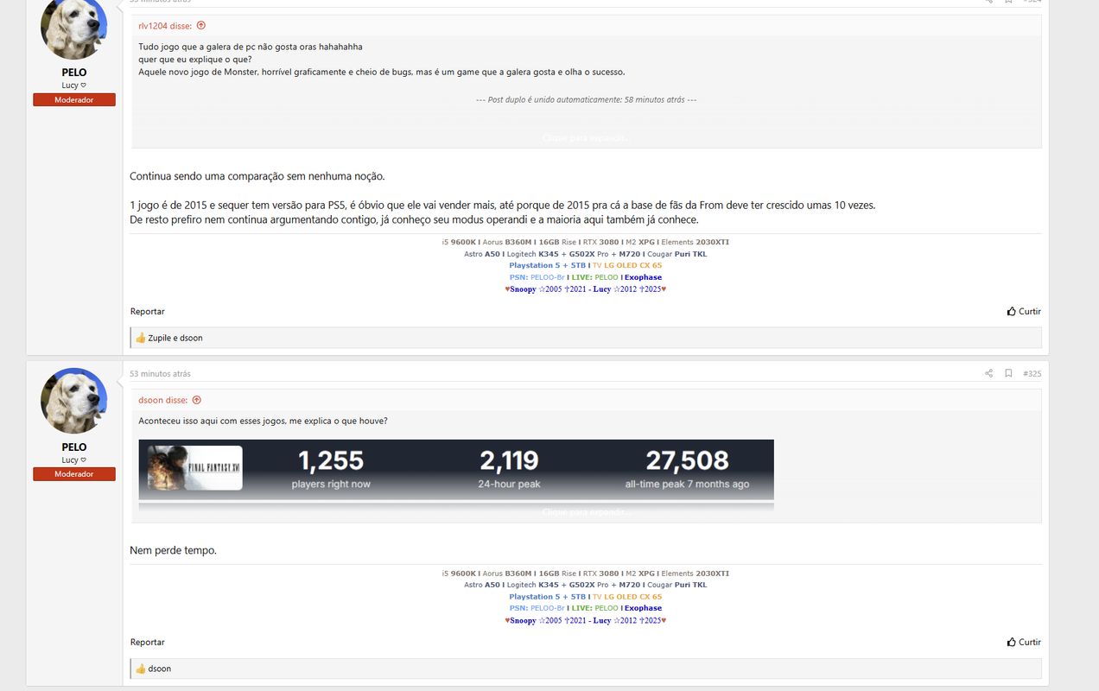The image size is (1099, 691).
Task: Open PELO username in post #325
Action: tap(74, 447)
